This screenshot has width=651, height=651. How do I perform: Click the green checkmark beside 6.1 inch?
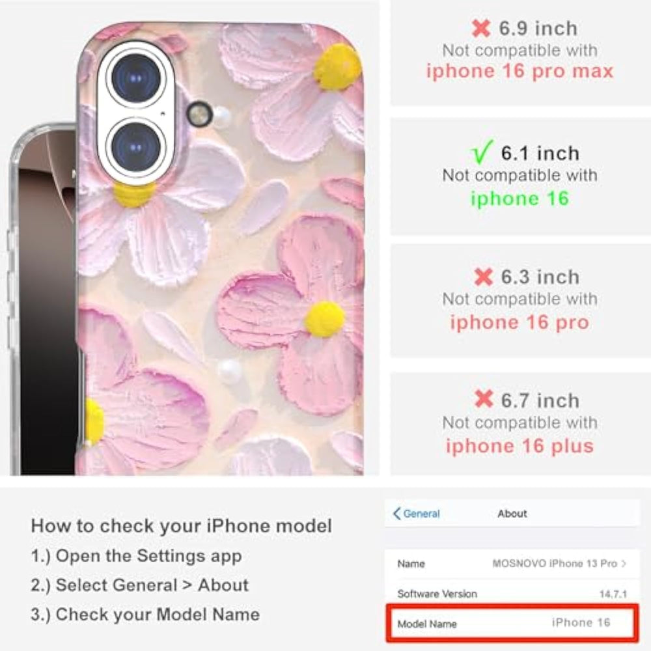click(x=483, y=152)
